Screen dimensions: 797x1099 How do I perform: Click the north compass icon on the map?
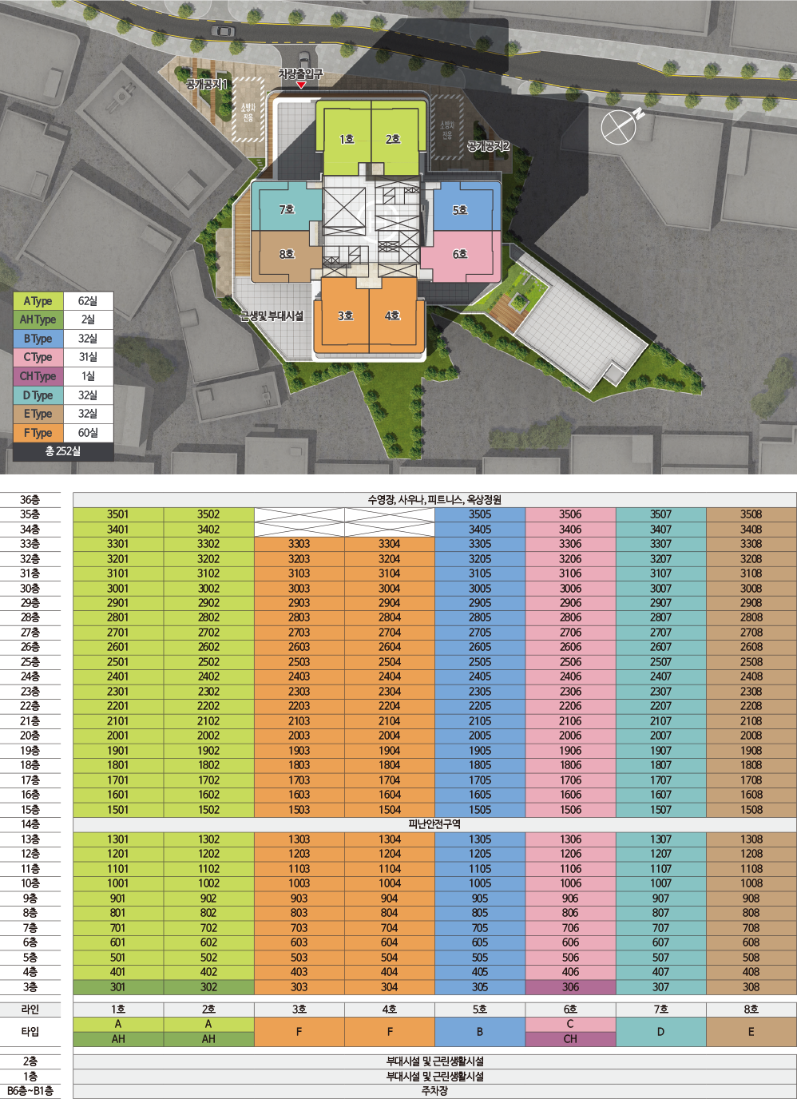pos(621,125)
